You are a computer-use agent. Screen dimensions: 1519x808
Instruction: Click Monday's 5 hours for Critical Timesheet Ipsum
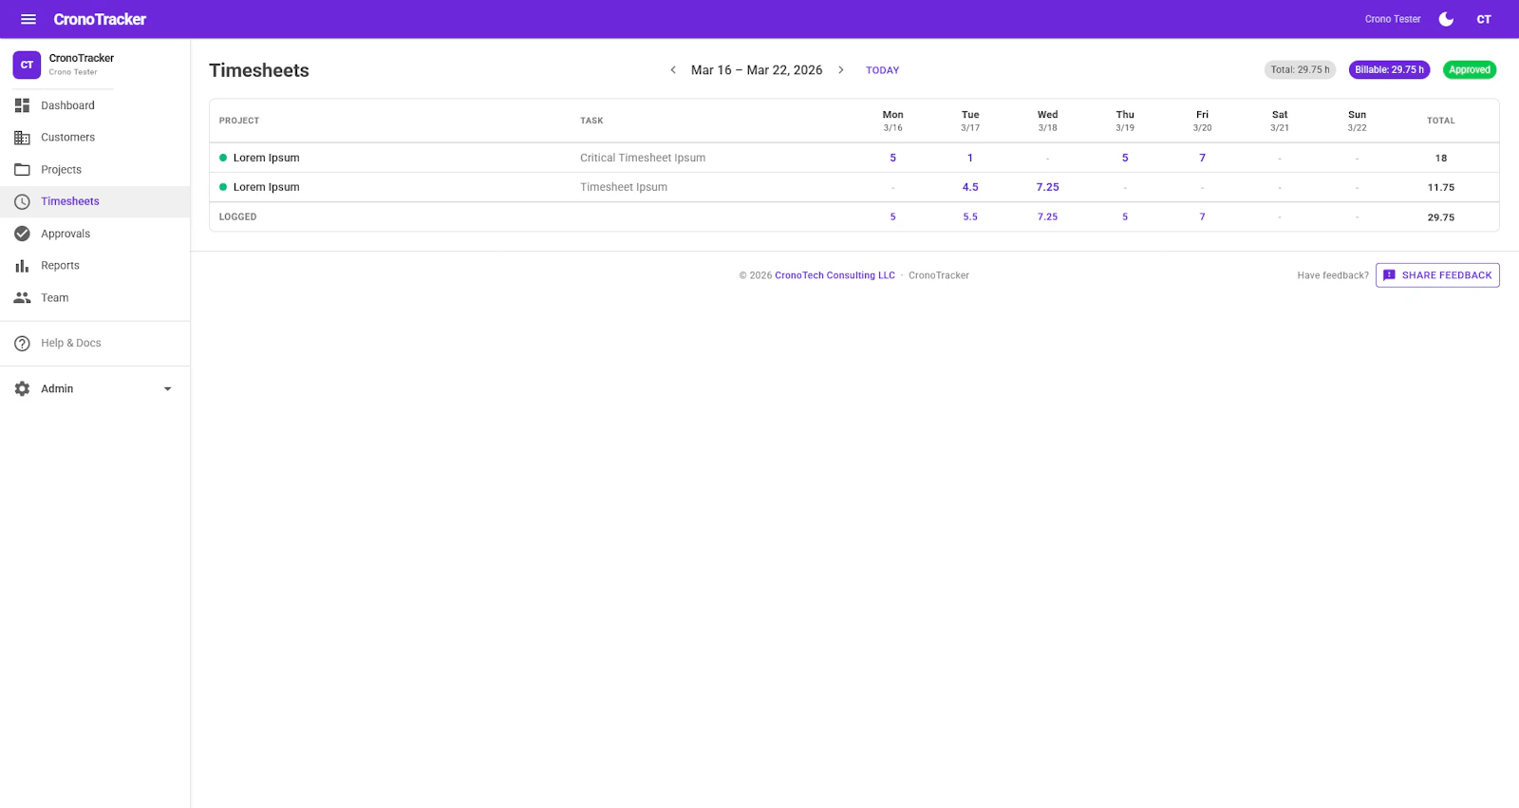pos(892,158)
